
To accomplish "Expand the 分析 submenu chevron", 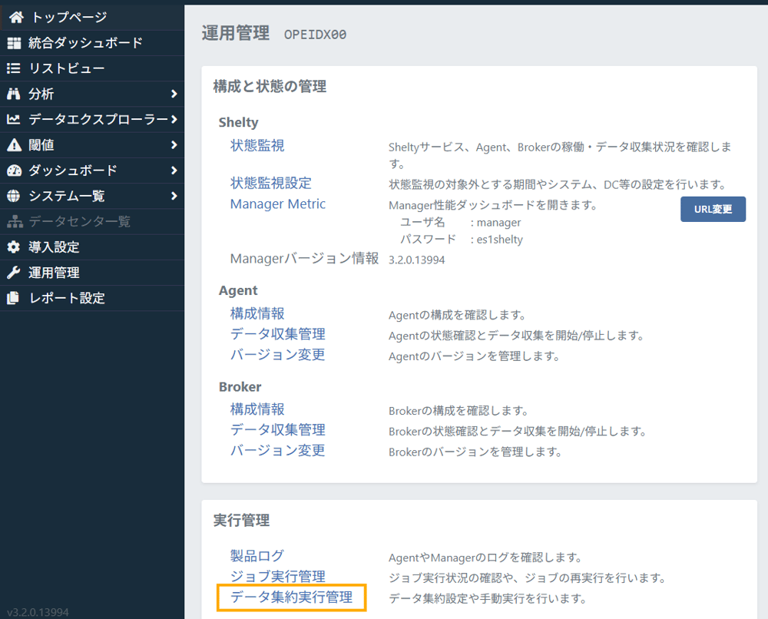I will 174,94.
